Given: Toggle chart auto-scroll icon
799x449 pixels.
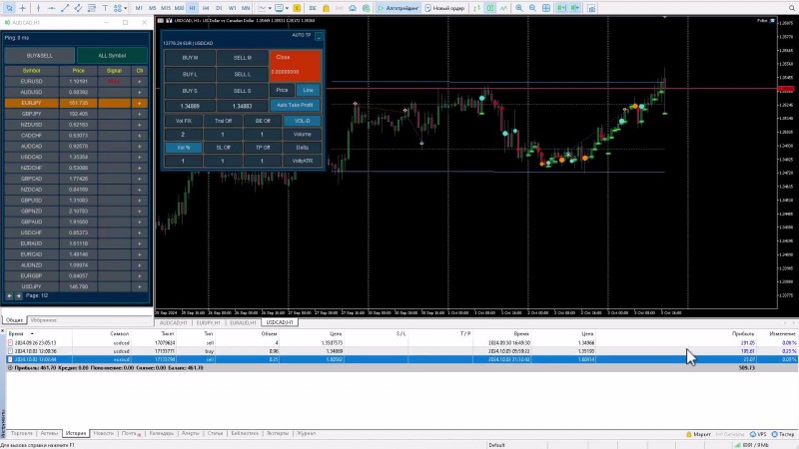Looking at the screenshot, I should point(561,8).
